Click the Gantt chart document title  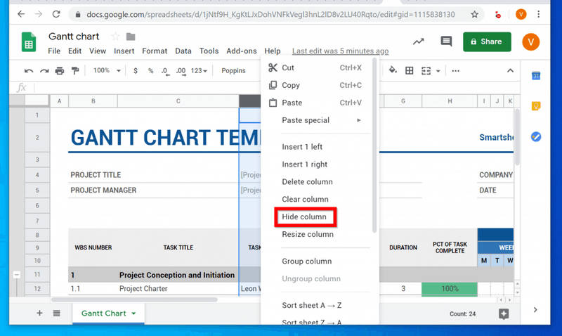pyautogui.click(x=74, y=37)
